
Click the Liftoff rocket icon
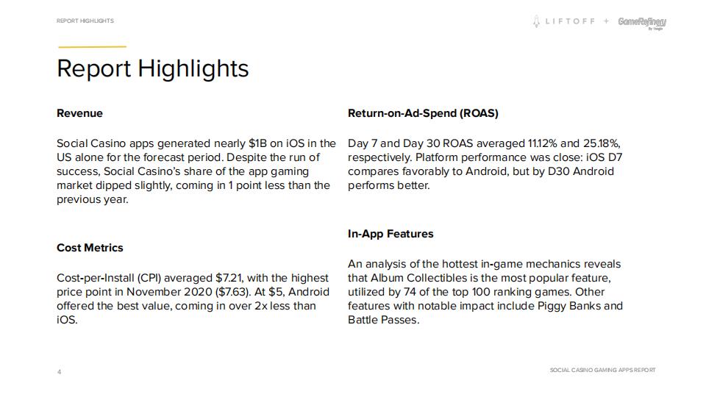[x=537, y=21]
